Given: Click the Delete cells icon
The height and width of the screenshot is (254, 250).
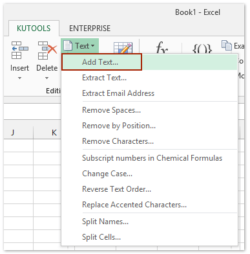Looking at the screenshot, I should click(x=47, y=51).
